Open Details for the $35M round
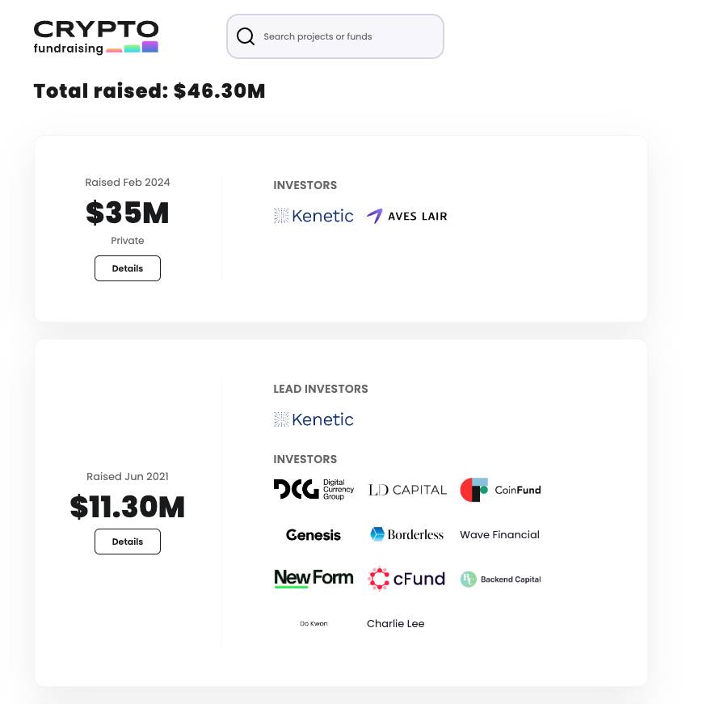This screenshot has height=704, width=707. tap(128, 268)
